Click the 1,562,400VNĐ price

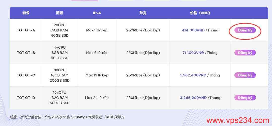(193, 75)
